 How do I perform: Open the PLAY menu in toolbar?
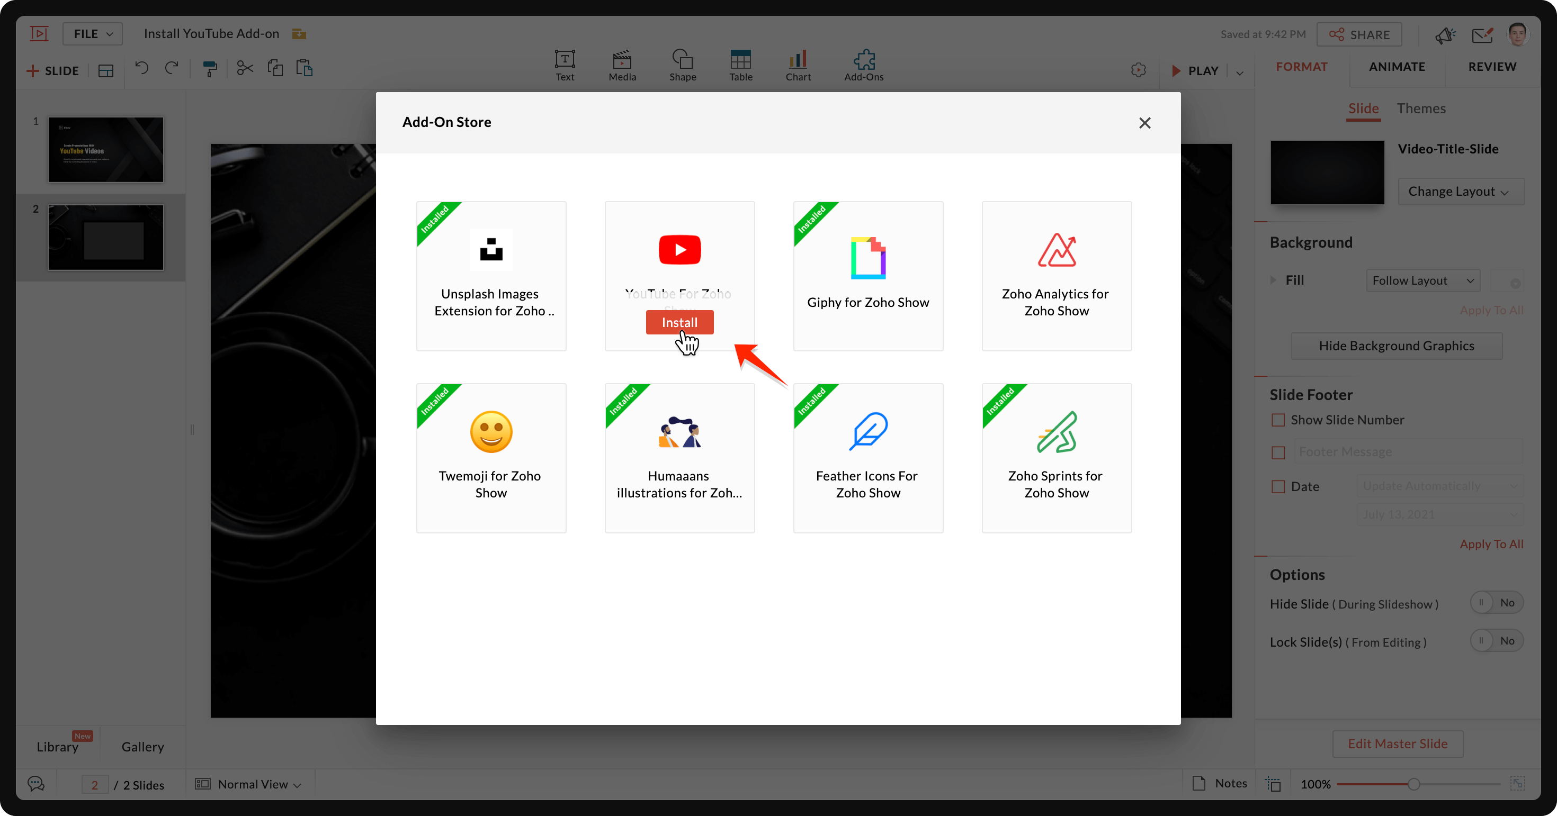pyautogui.click(x=1240, y=70)
